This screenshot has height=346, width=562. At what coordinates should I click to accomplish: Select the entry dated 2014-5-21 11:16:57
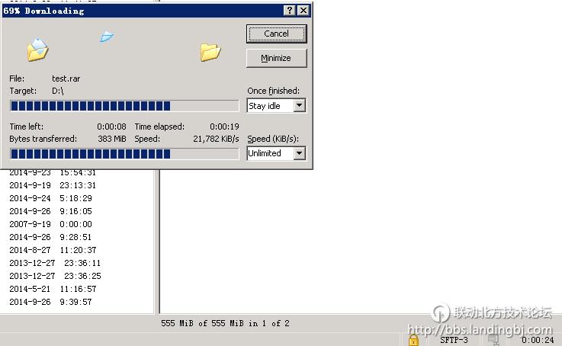50,289
